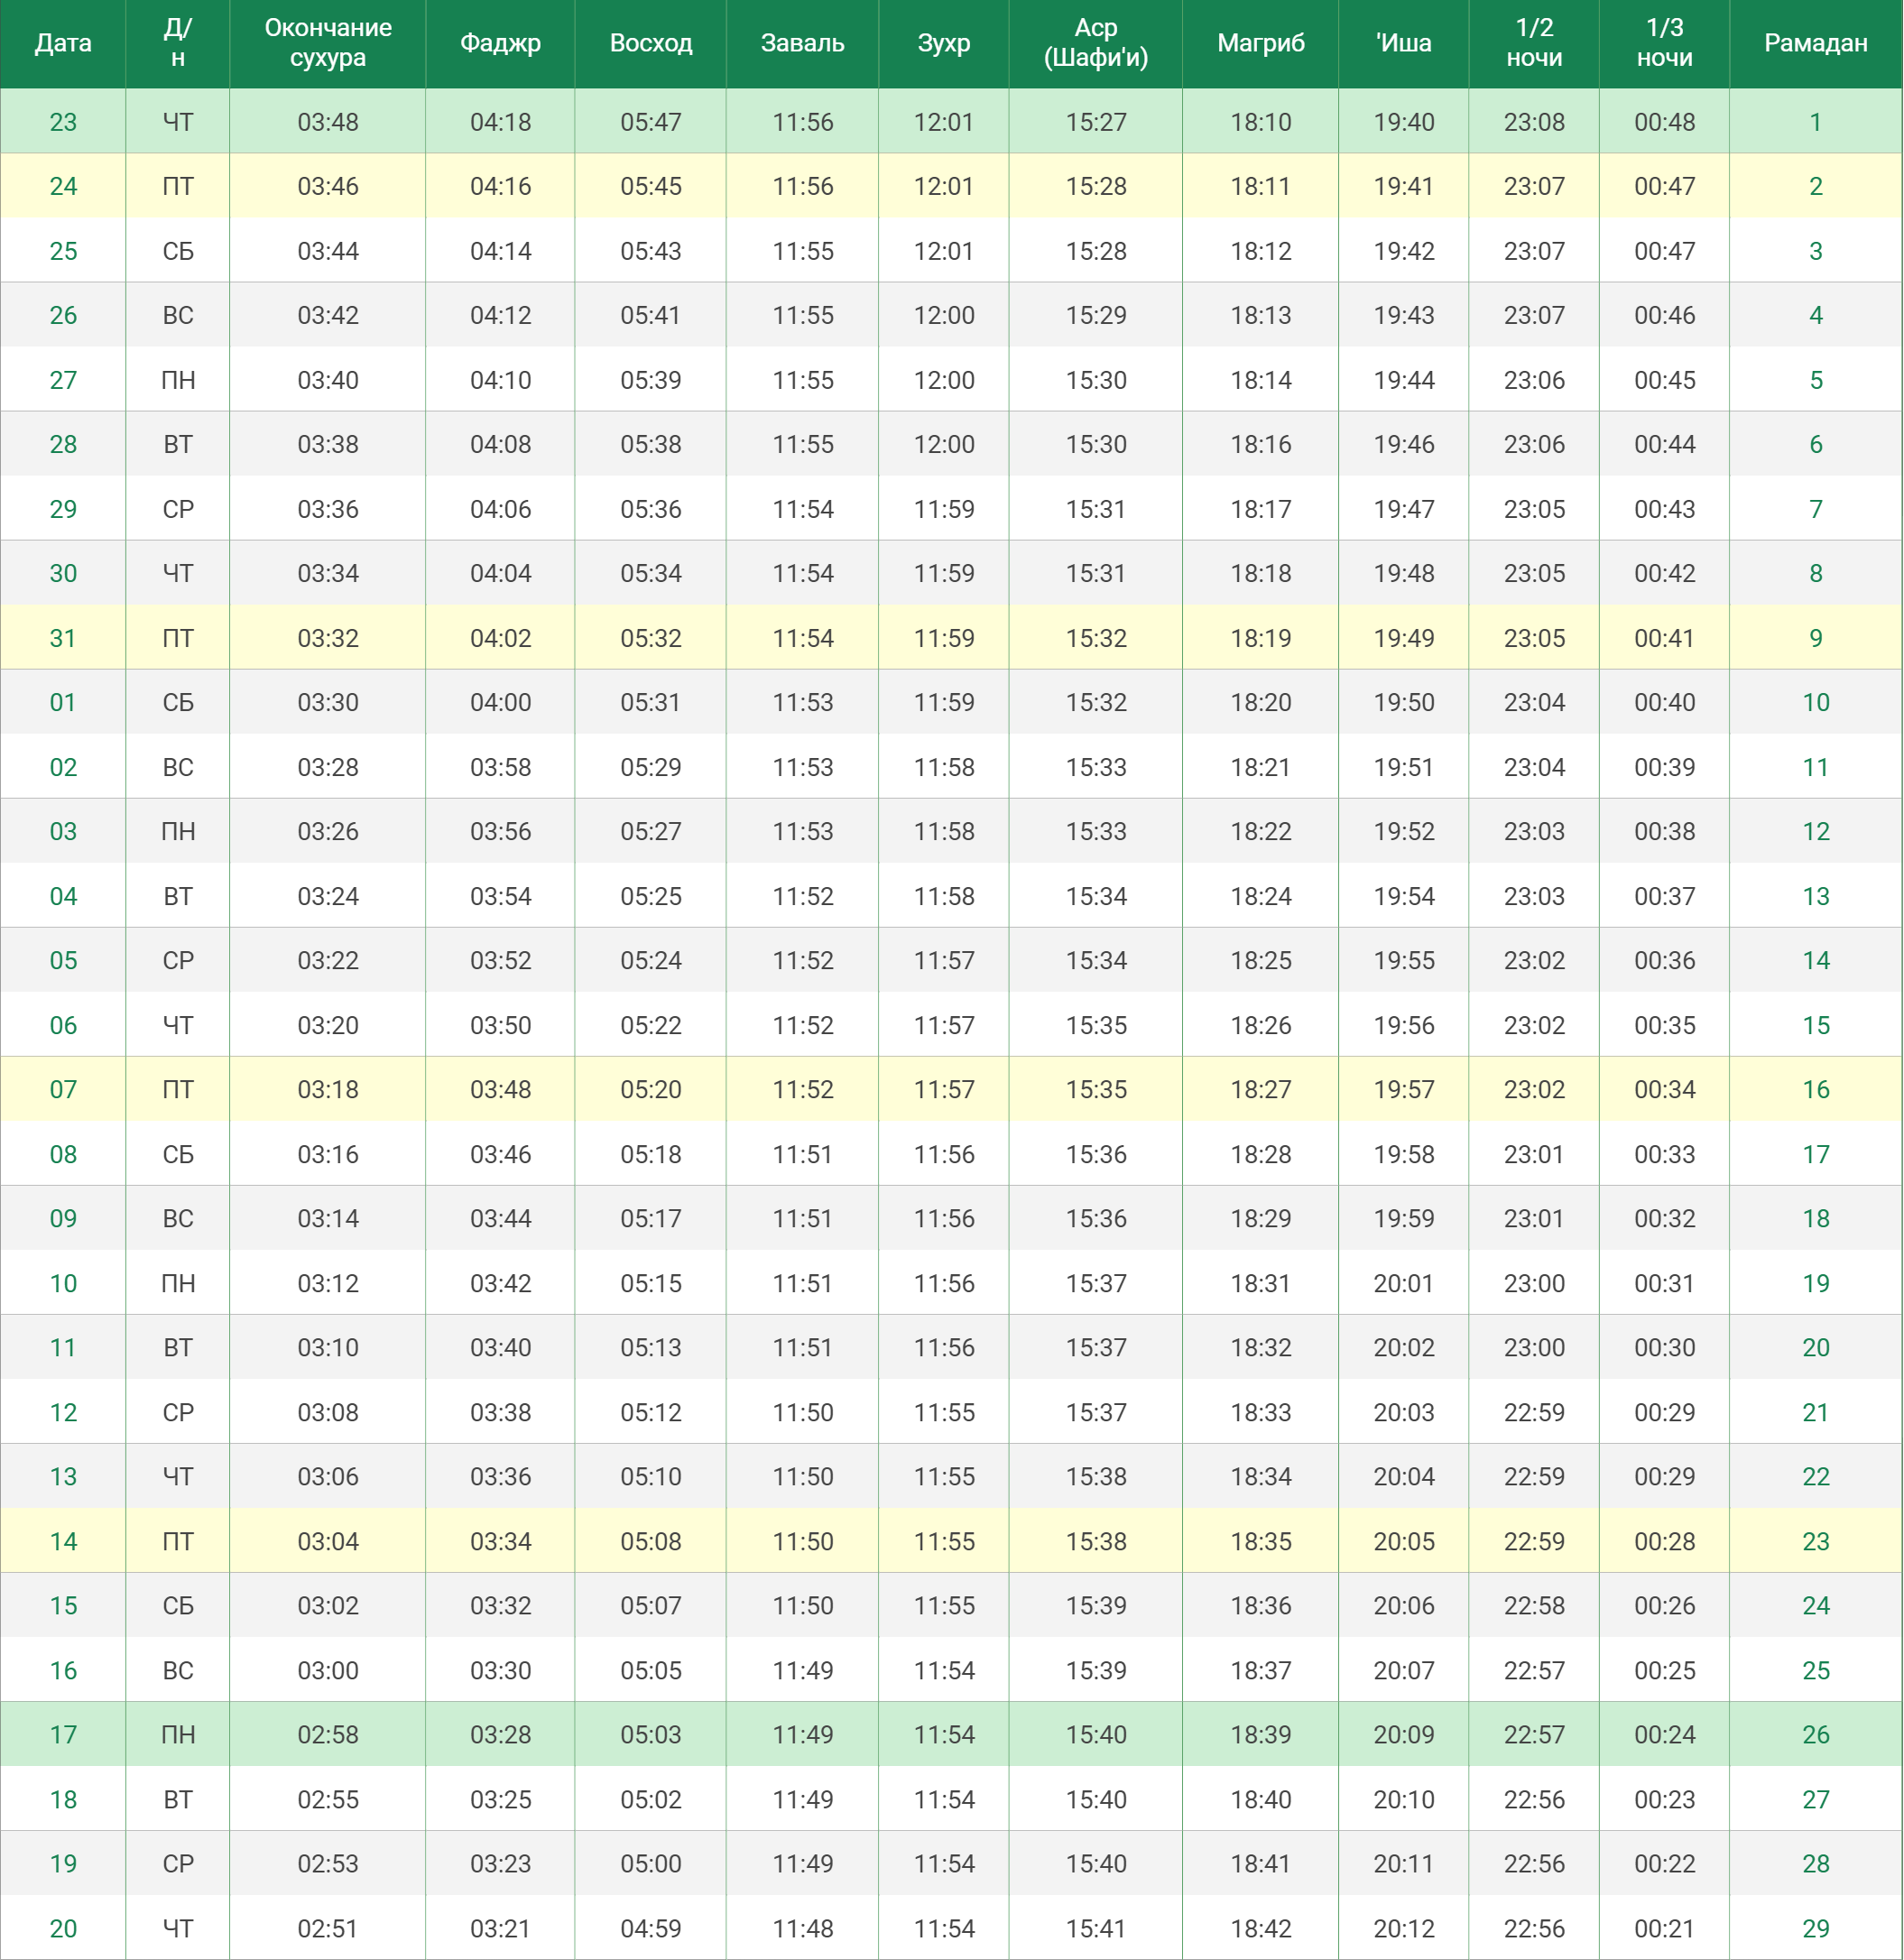This screenshot has height=1960, width=1904.
Task: Click the Дата column header
Action: click(x=63, y=43)
